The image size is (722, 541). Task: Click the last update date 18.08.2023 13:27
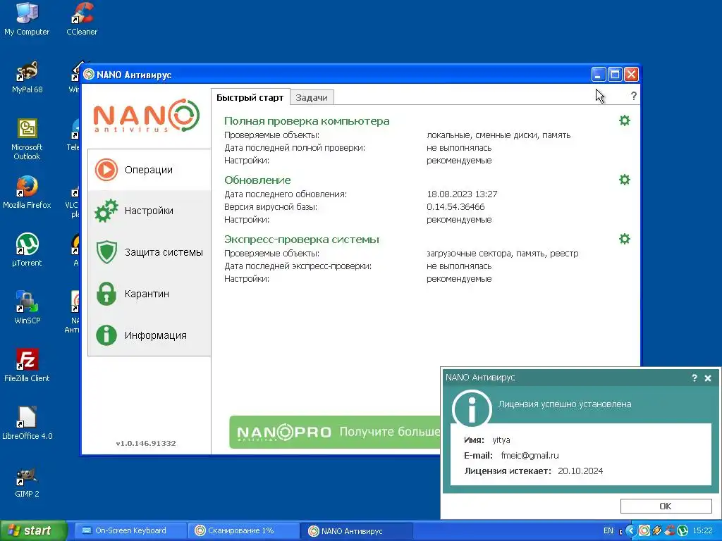pyautogui.click(x=462, y=194)
